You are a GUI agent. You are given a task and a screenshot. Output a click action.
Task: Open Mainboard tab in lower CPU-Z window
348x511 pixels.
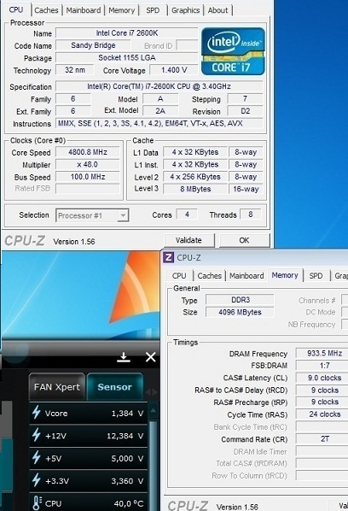[246, 276]
